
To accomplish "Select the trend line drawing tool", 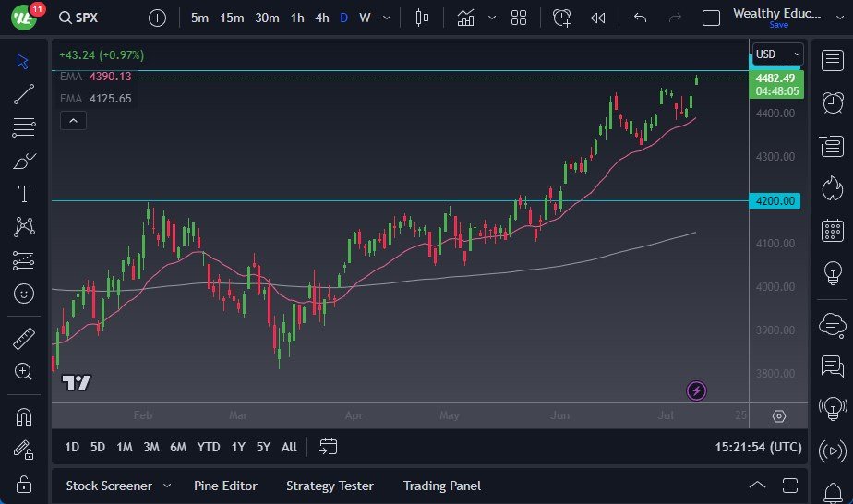I will coord(24,94).
